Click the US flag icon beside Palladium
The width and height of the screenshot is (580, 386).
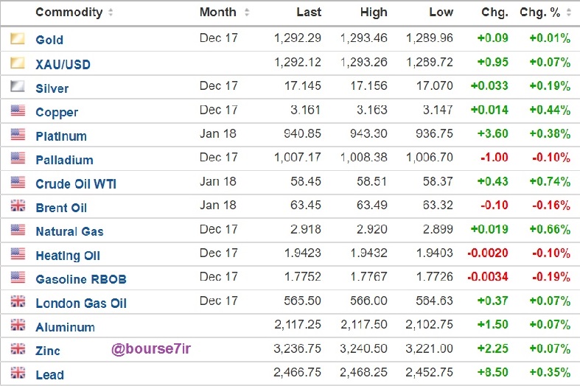pyautogui.click(x=18, y=158)
